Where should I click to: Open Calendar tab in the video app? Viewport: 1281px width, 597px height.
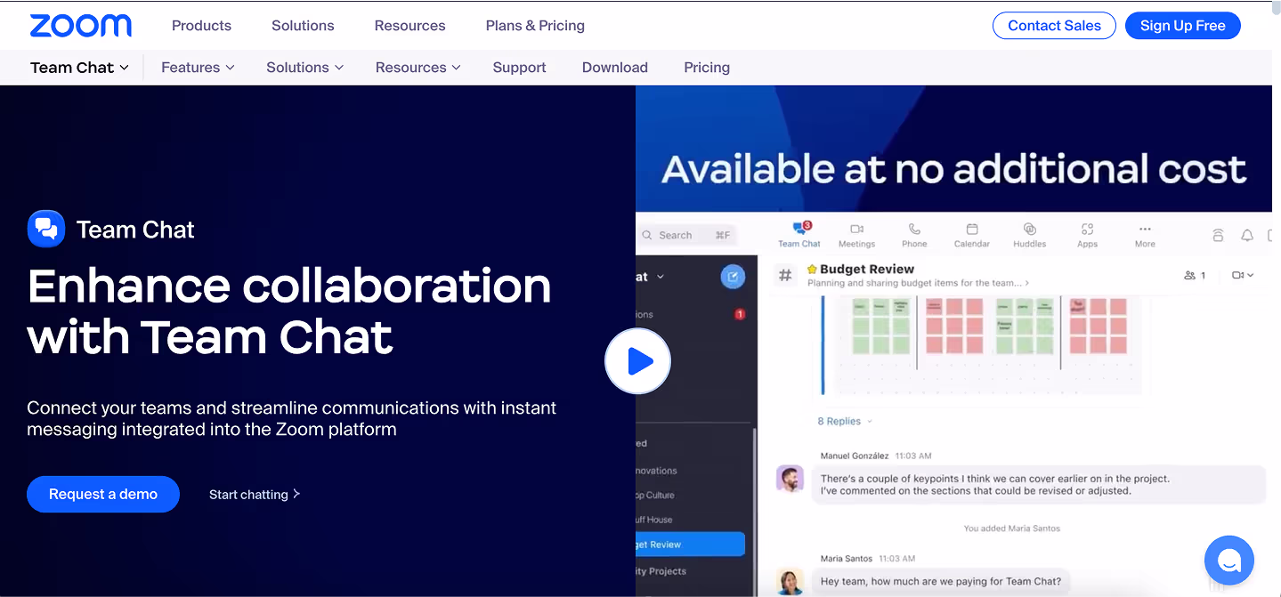coord(972,235)
